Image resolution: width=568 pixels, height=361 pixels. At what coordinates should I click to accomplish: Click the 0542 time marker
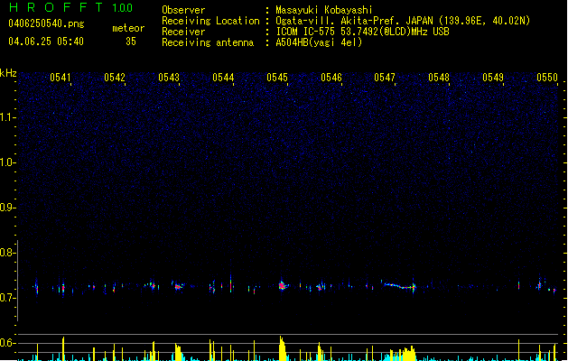click(114, 78)
